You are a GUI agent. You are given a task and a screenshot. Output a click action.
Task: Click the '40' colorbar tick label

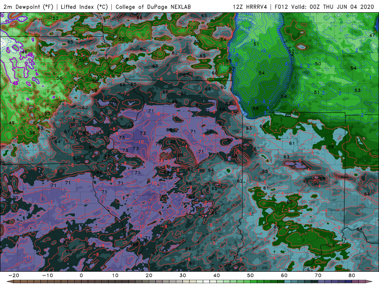pos(217,275)
